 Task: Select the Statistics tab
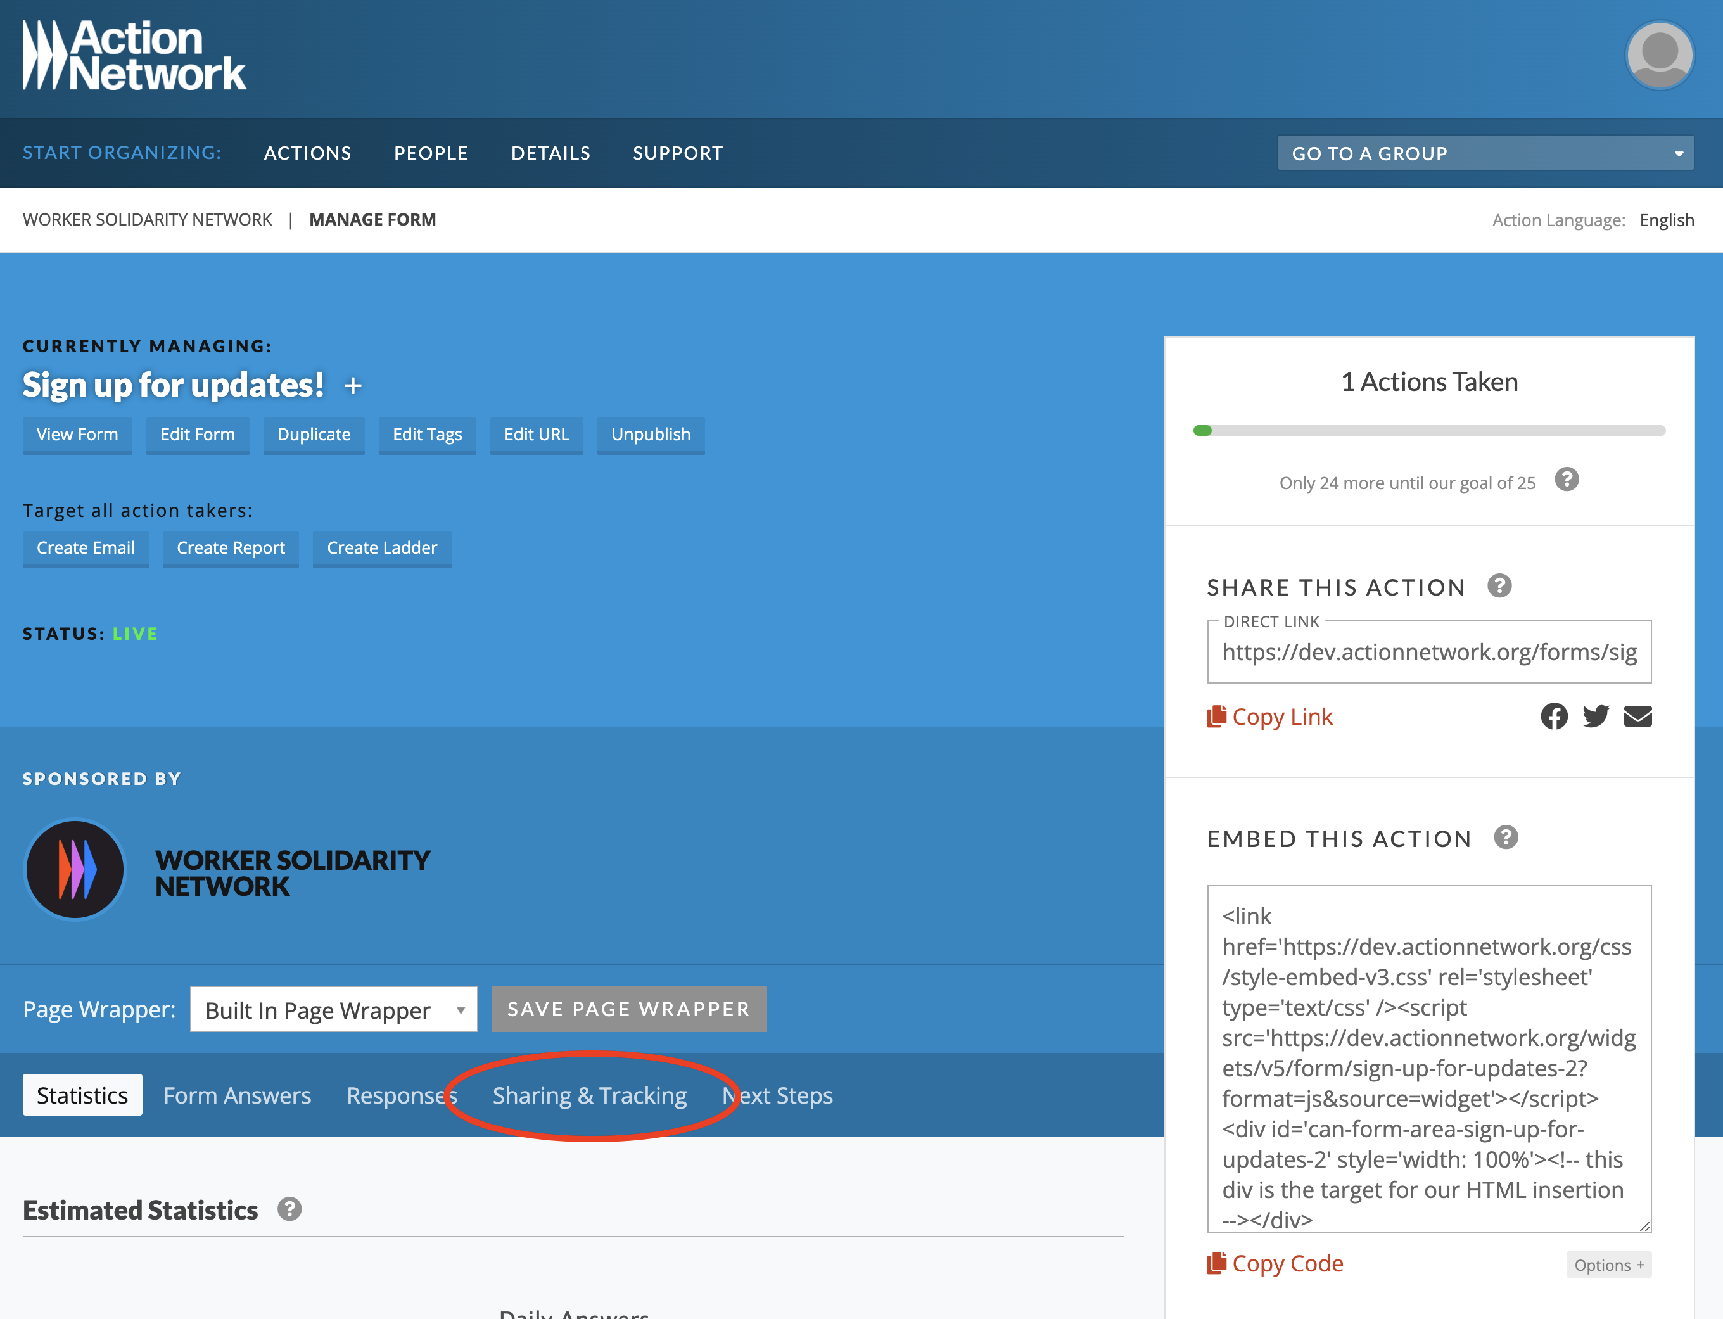point(82,1095)
